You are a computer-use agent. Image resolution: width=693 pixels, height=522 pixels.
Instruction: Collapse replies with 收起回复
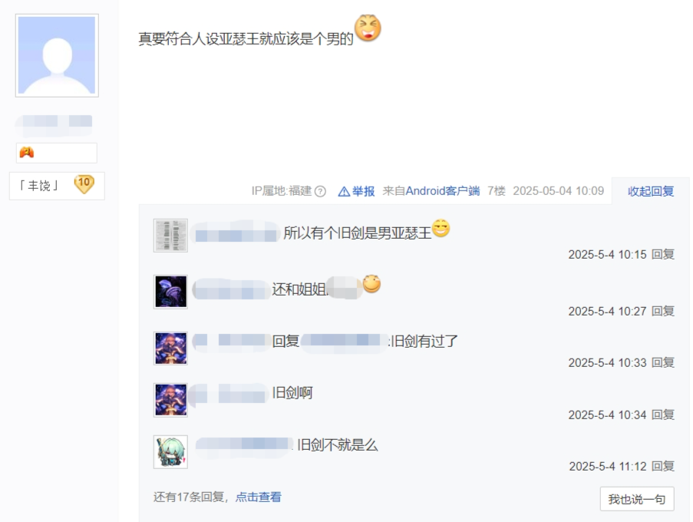651,191
